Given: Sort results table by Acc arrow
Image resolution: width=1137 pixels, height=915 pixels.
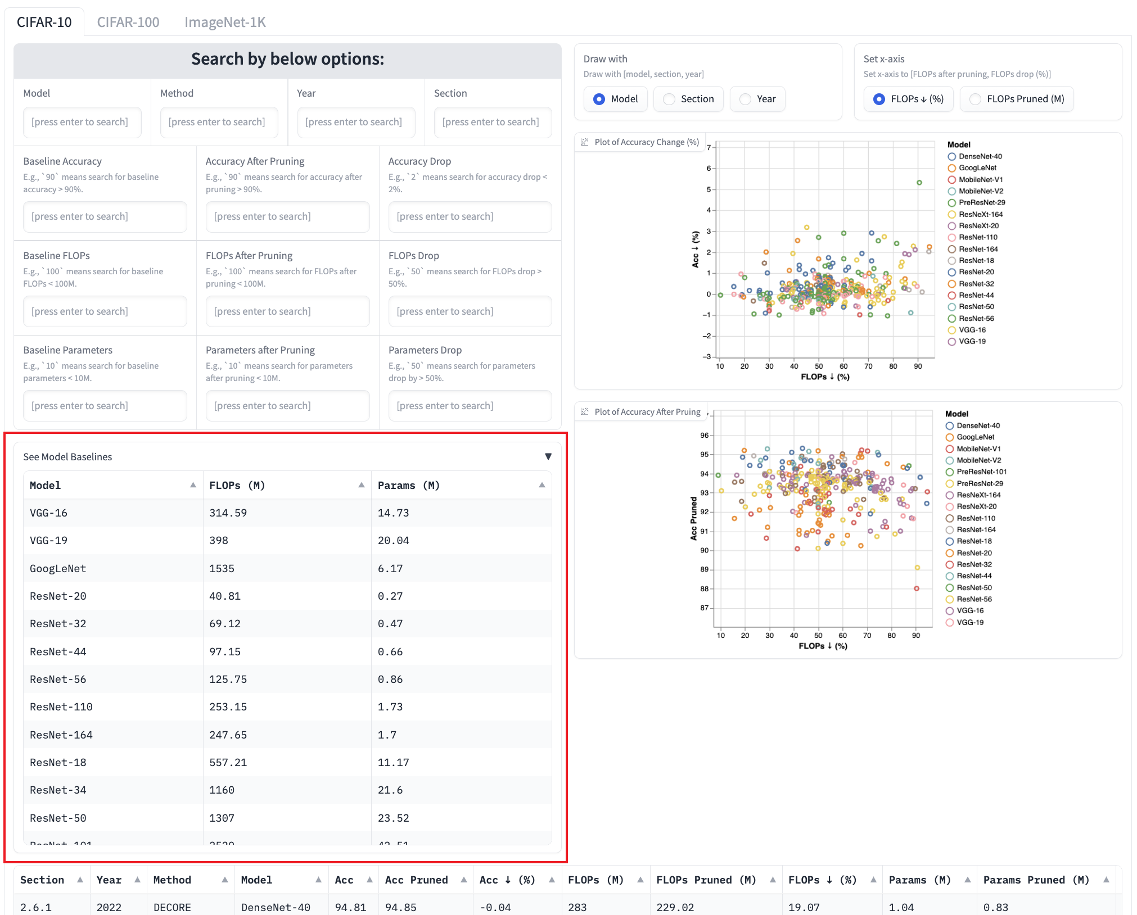Looking at the screenshot, I should click(369, 880).
